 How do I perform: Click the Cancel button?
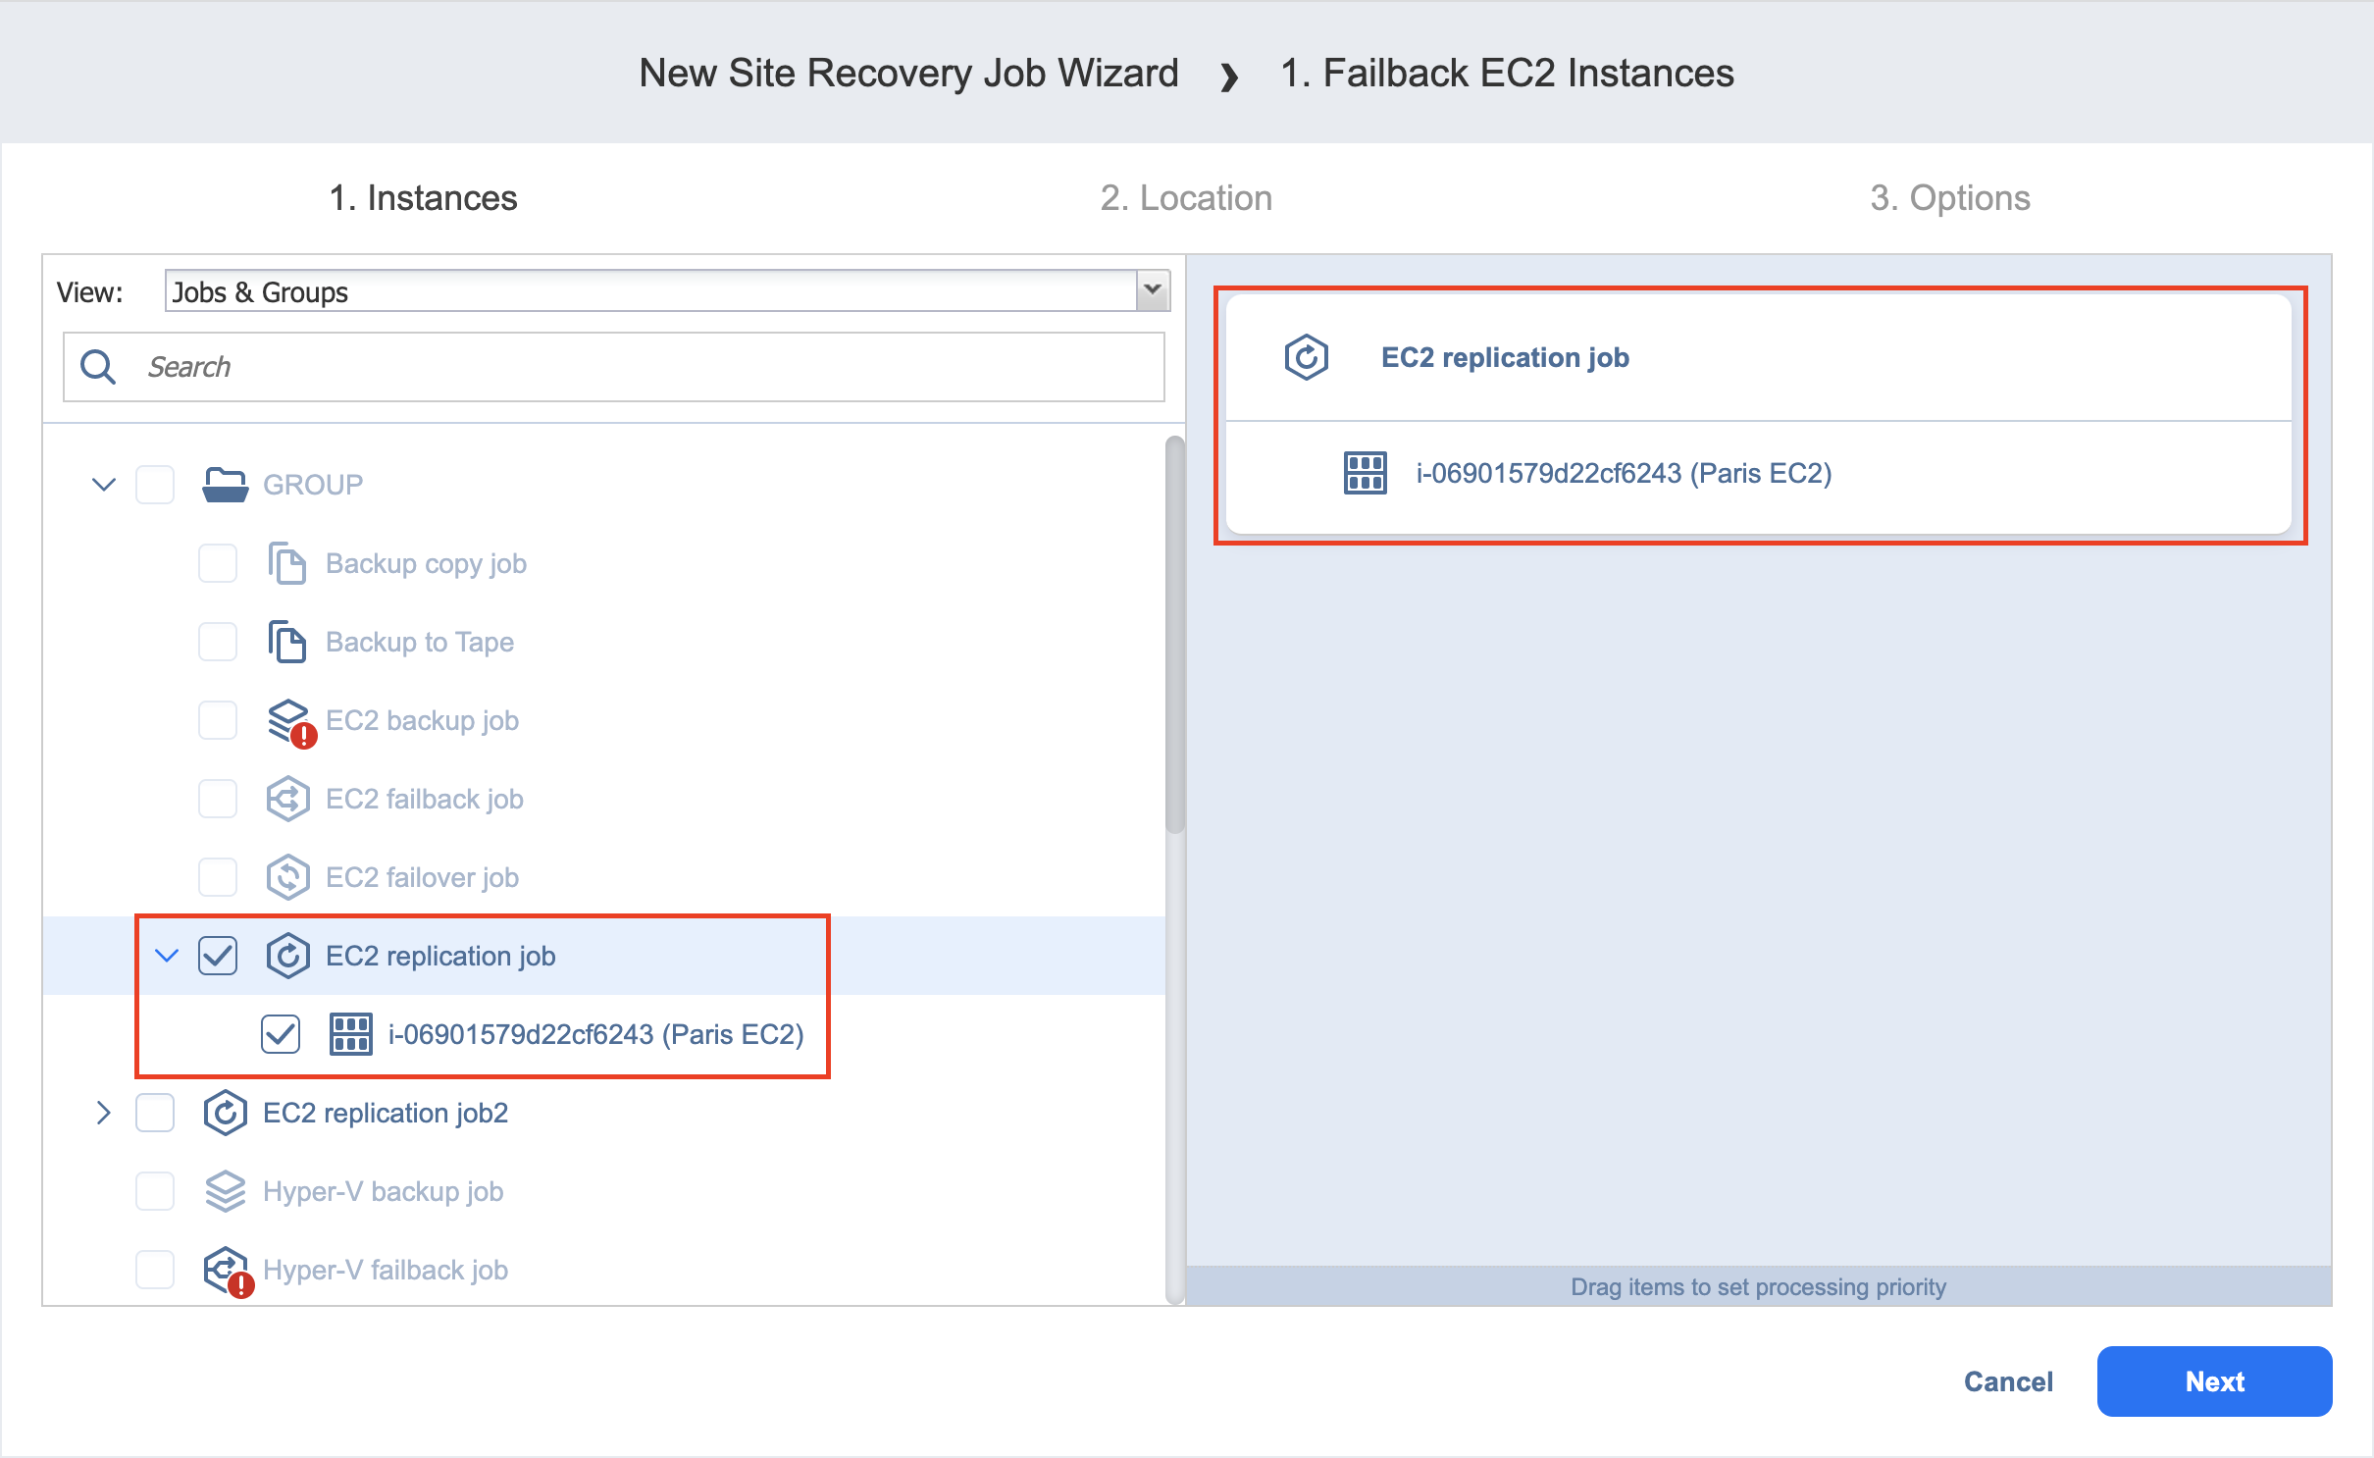pos(2007,1381)
